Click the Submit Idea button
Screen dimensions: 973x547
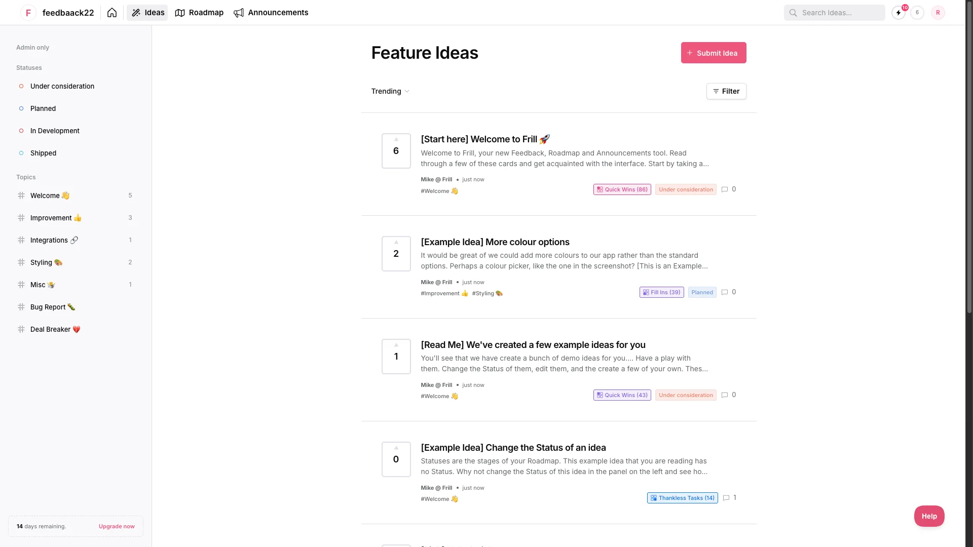point(713,52)
